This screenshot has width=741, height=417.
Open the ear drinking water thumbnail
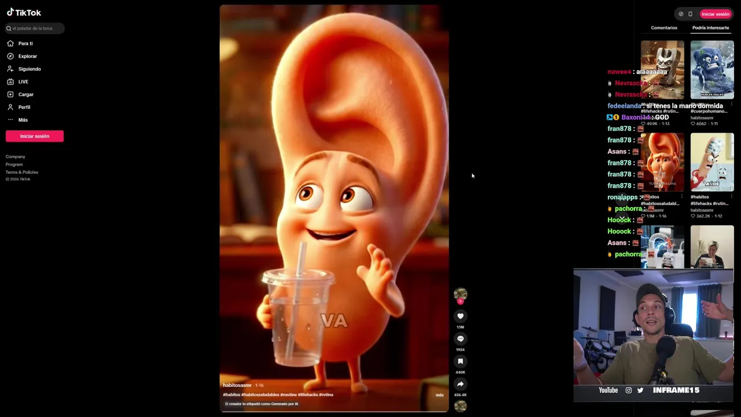tap(662, 162)
